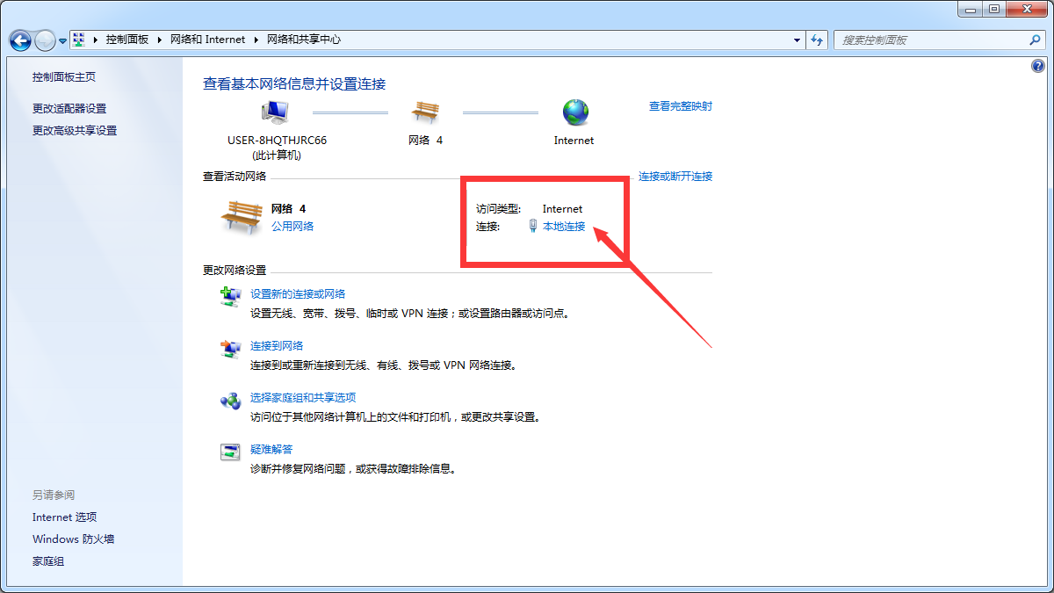Click the troubleshooting icon beside 疑难解答
1054x593 pixels.
pyautogui.click(x=230, y=452)
